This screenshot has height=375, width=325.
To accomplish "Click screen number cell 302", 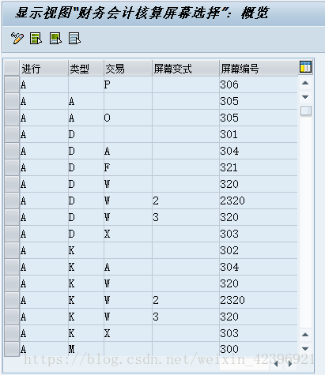I will (259, 250).
